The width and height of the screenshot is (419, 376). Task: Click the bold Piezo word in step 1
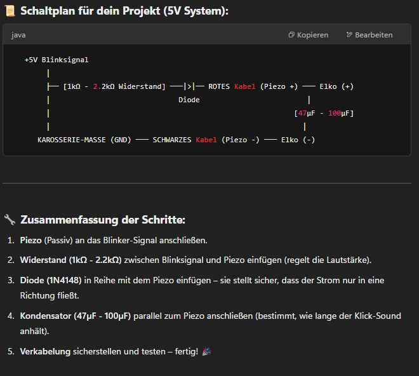[32, 240]
